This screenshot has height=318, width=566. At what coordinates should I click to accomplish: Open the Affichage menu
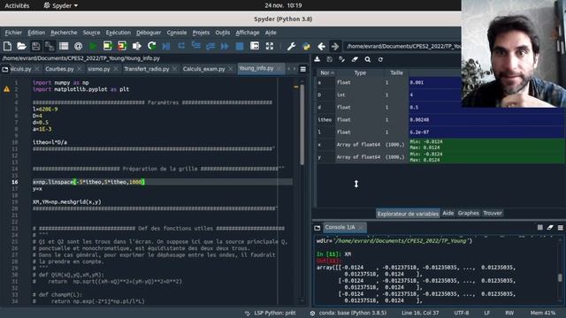point(248,33)
